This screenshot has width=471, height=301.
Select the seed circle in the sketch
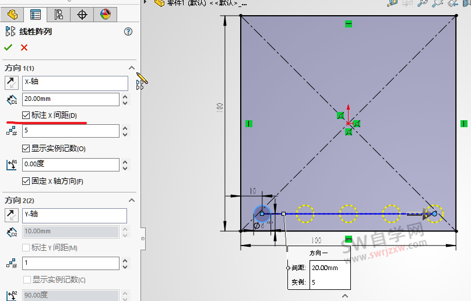pos(262,213)
